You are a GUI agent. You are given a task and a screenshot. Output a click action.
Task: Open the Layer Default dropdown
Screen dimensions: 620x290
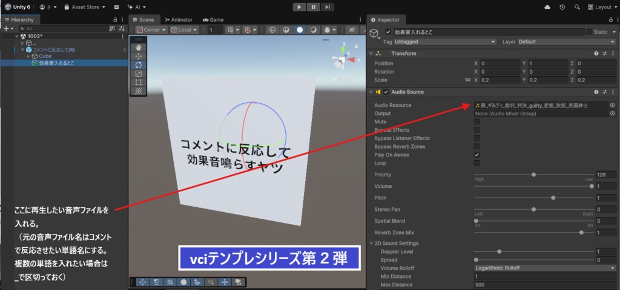tap(567, 42)
